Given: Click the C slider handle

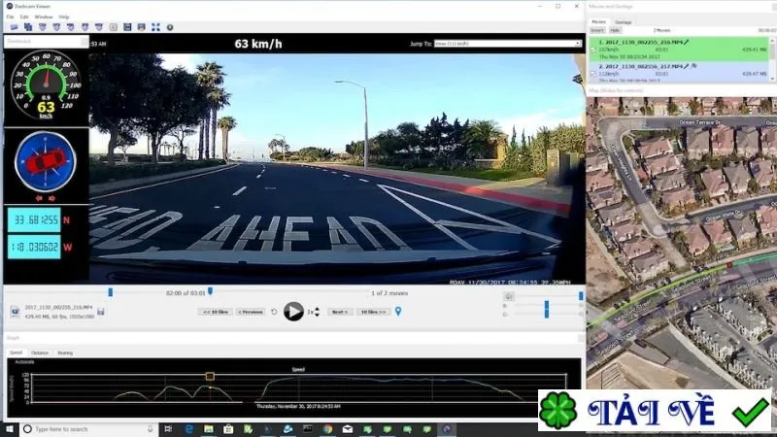Looking at the screenshot, I should [547, 314].
